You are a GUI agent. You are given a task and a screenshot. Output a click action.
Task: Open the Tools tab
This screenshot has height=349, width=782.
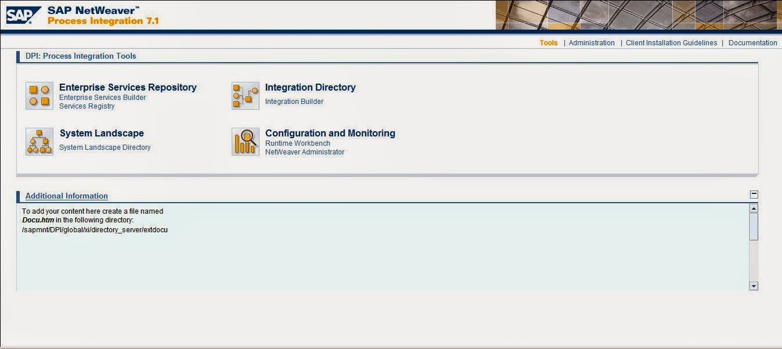(x=549, y=43)
